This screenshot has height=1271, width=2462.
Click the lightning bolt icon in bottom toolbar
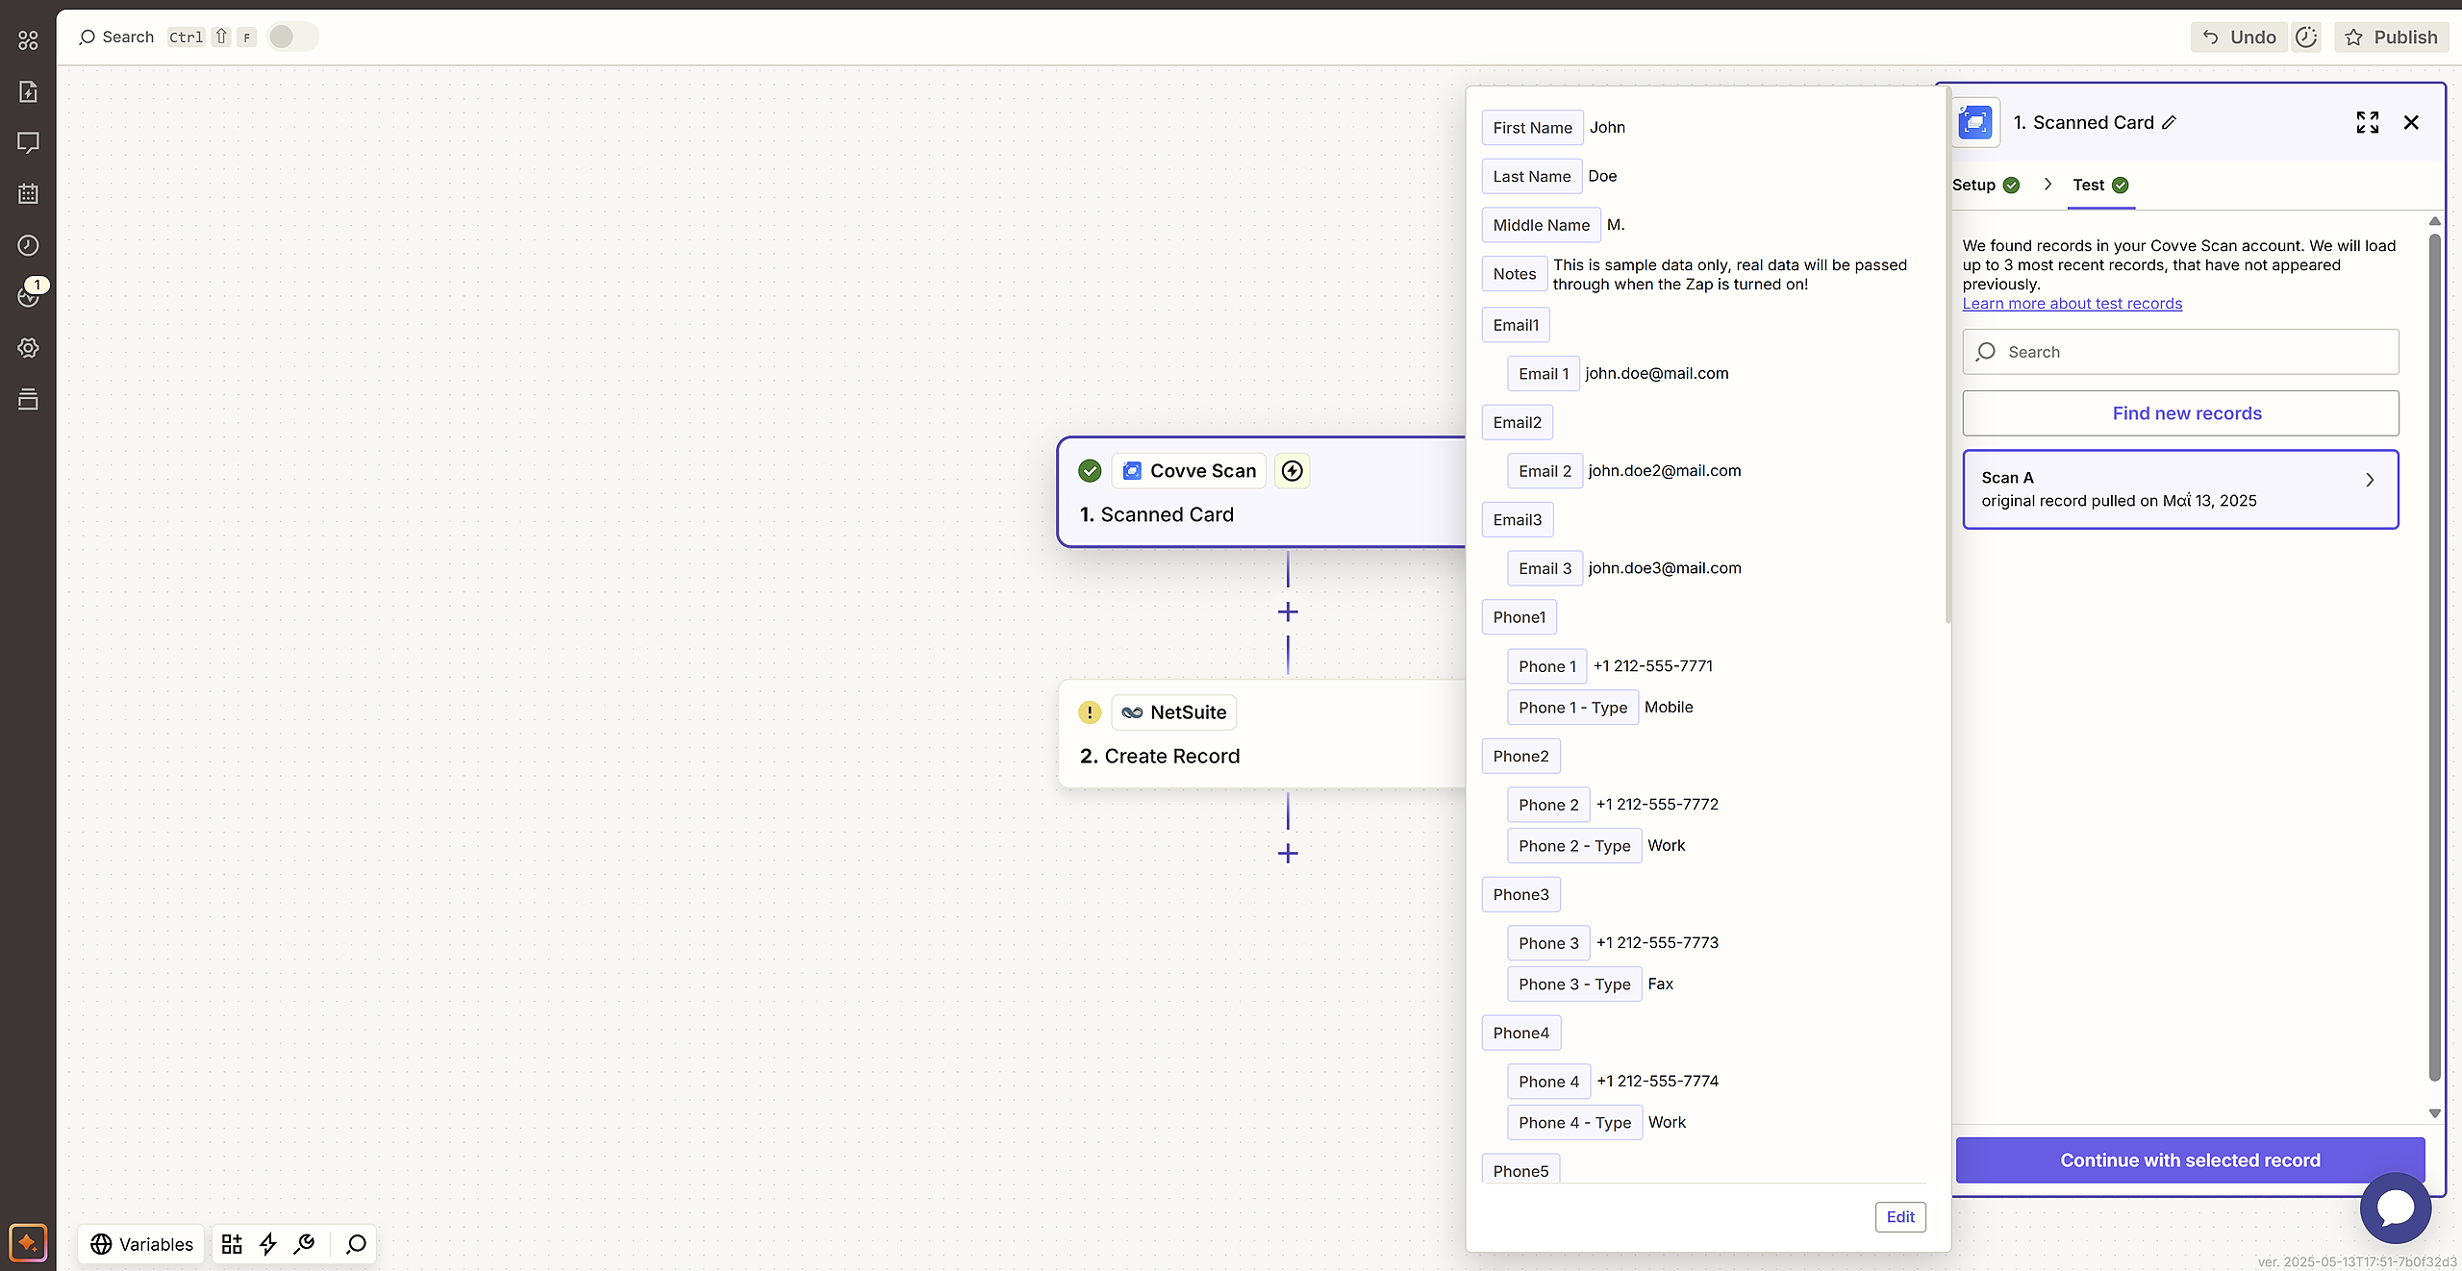point(268,1244)
